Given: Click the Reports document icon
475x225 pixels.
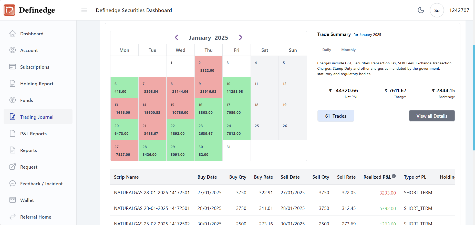Looking at the screenshot, I should click(x=13, y=150).
